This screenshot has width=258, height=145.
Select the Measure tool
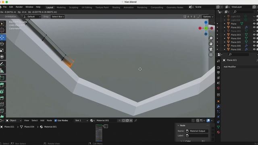[x=2, y=70]
